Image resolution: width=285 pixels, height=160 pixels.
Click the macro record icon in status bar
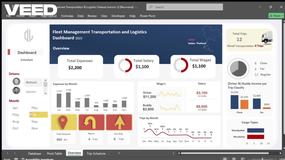[x=16, y=159]
